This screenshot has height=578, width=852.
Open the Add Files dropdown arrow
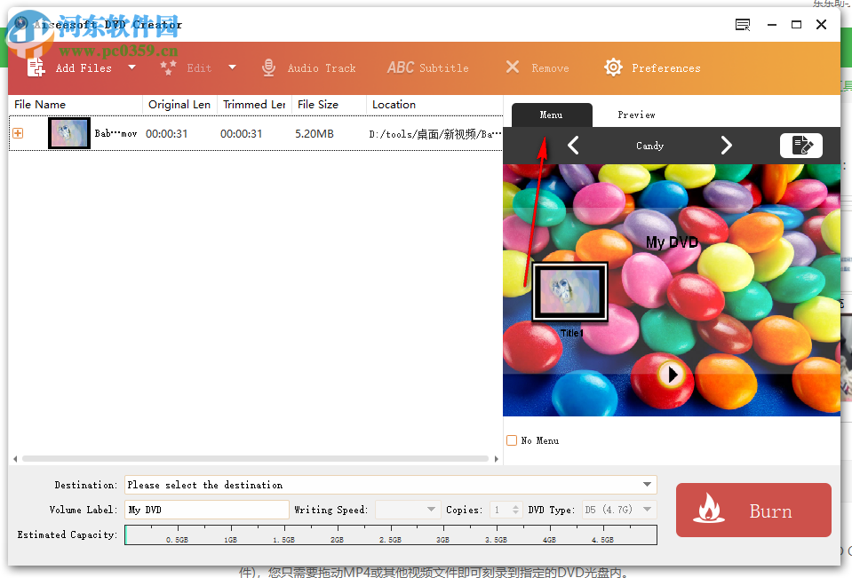tap(131, 67)
